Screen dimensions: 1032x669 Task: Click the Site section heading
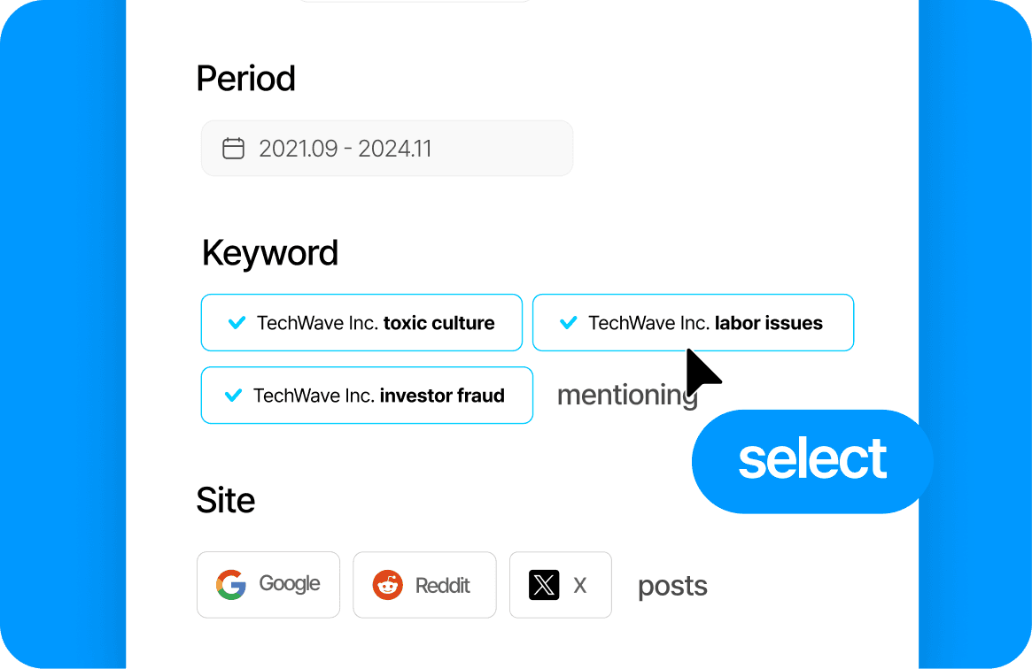pos(226,501)
